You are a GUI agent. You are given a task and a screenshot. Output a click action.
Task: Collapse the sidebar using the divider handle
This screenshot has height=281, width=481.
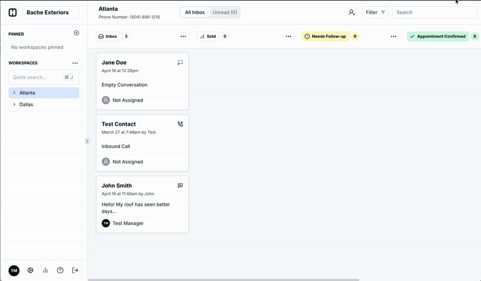coord(87,141)
